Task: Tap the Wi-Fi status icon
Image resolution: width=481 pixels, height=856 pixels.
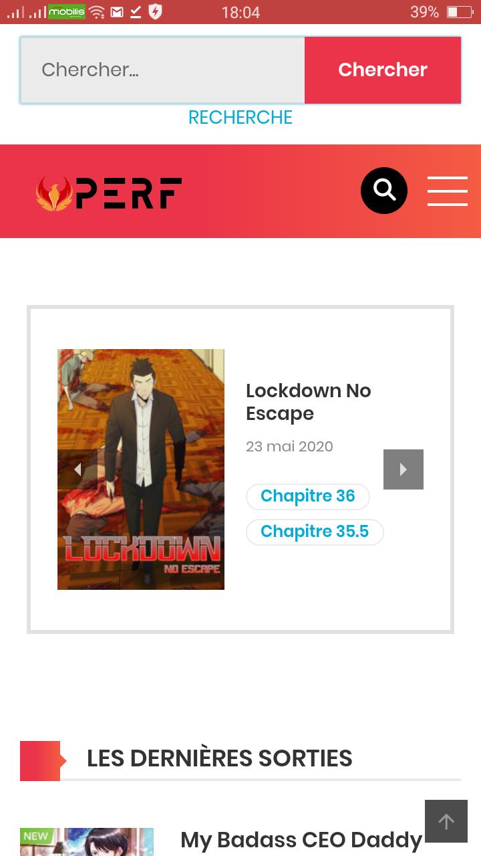Action: tap(97, 12)
